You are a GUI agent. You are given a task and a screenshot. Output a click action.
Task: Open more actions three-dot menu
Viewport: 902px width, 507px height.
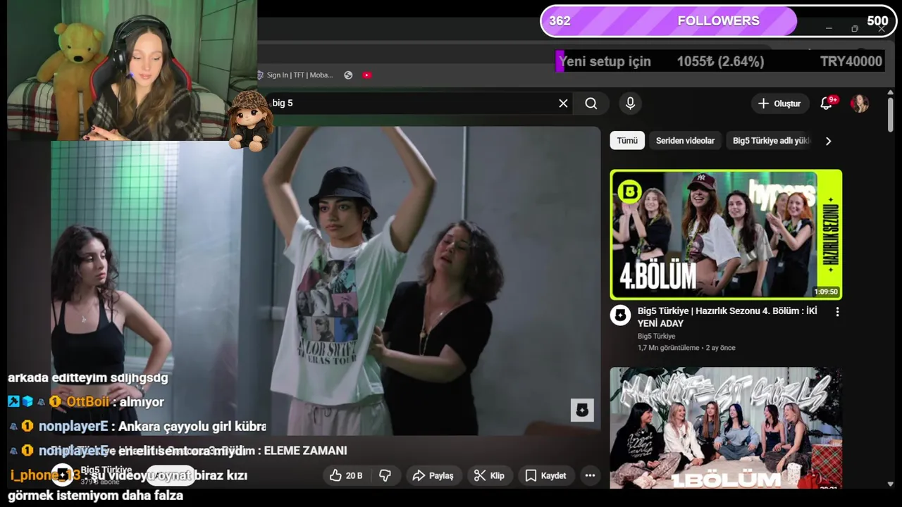[590, 476]
